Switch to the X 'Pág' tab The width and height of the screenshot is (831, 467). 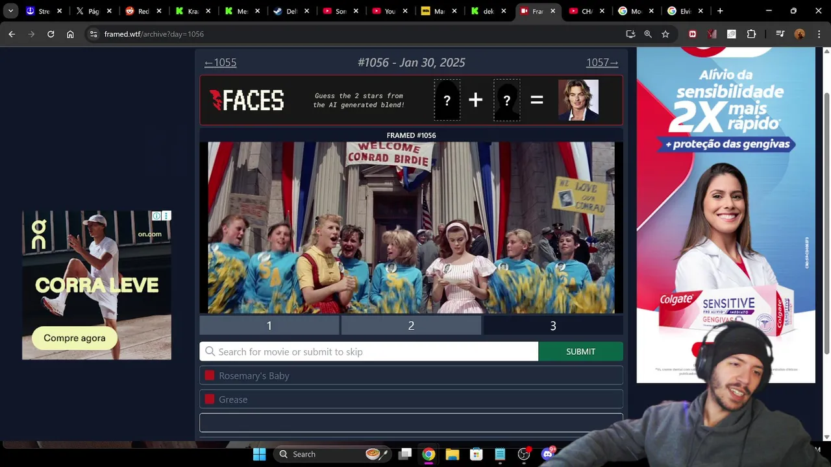pos(93,11)
